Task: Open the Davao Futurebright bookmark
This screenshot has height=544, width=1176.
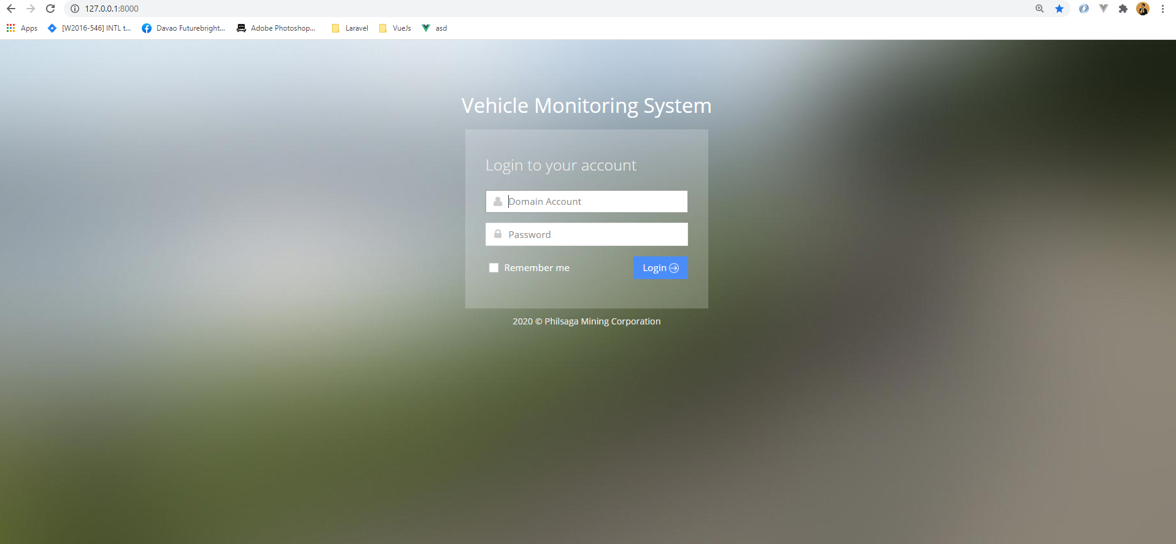Action: 184,28
